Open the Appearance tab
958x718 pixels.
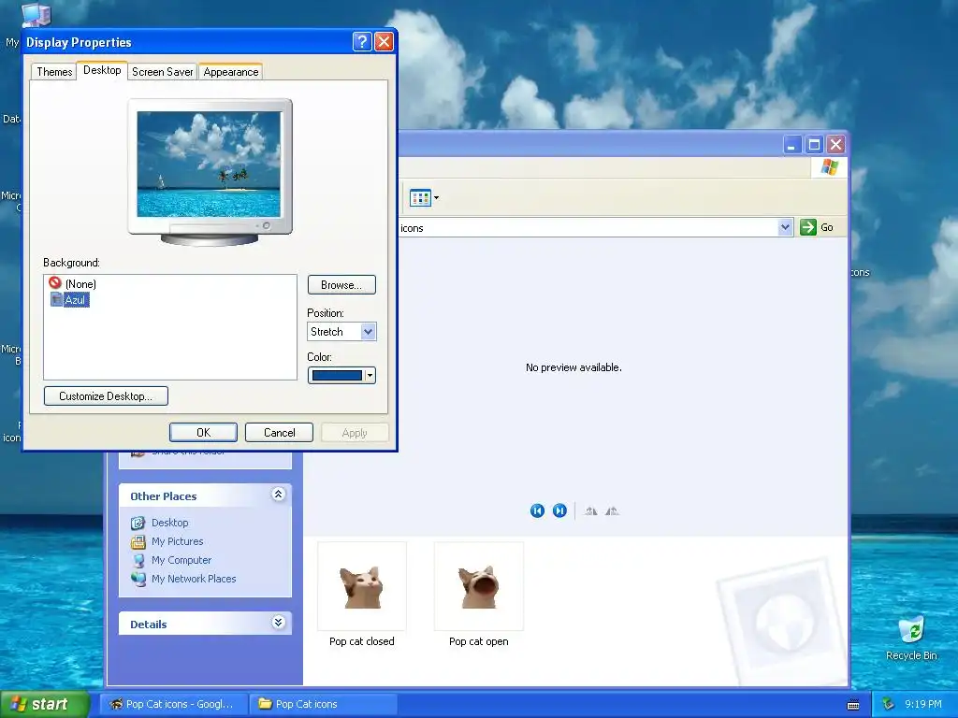pyautogui.click(x=231, y=71)
